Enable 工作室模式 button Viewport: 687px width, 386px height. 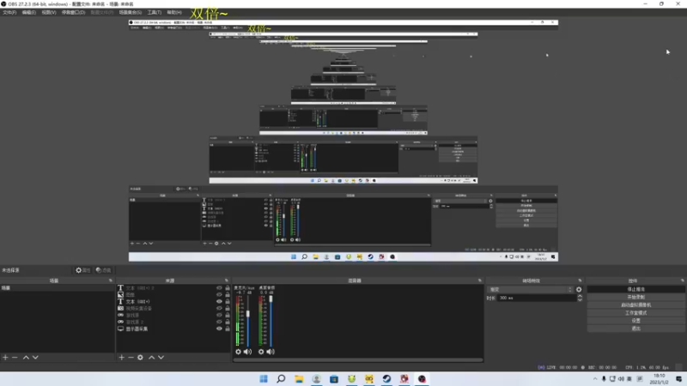click(635, 313)
